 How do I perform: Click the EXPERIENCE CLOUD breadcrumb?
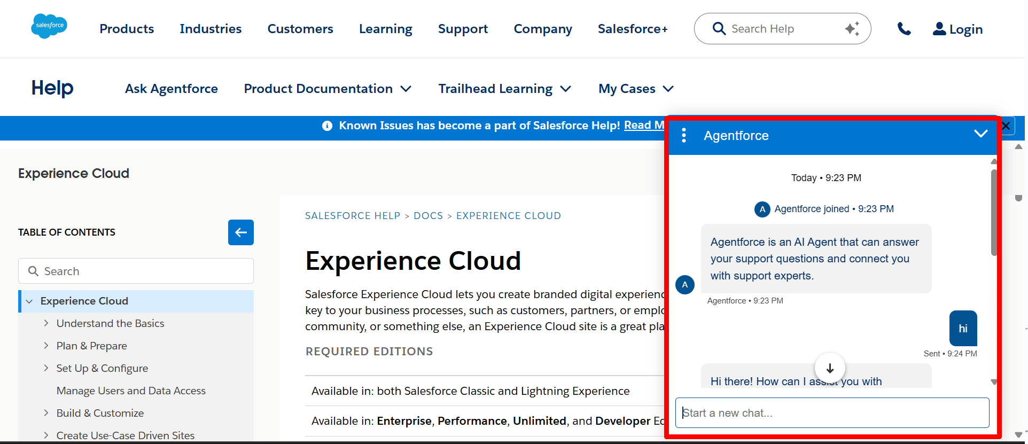[509, 216]
